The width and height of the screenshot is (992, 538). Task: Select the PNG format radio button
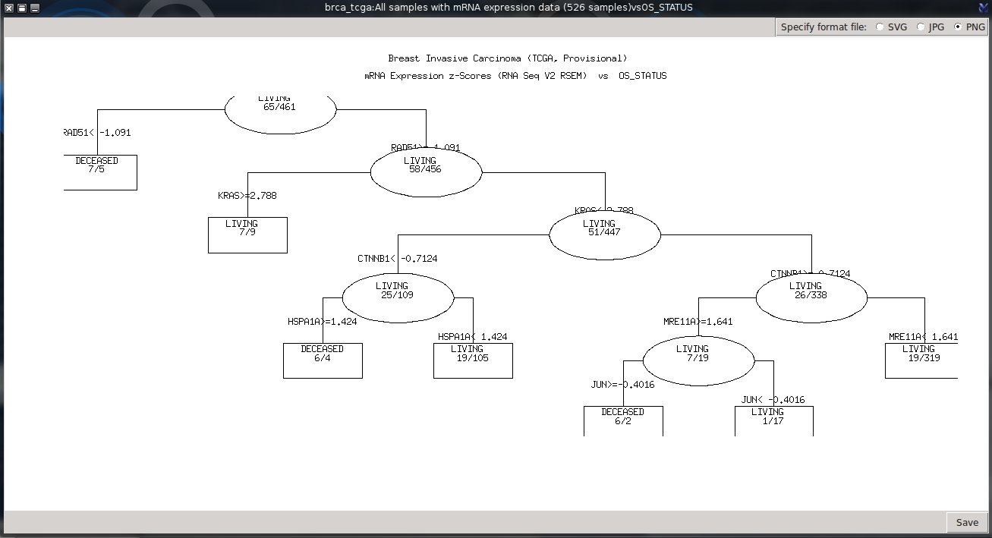pyautogui.click(x=958, y=27)
